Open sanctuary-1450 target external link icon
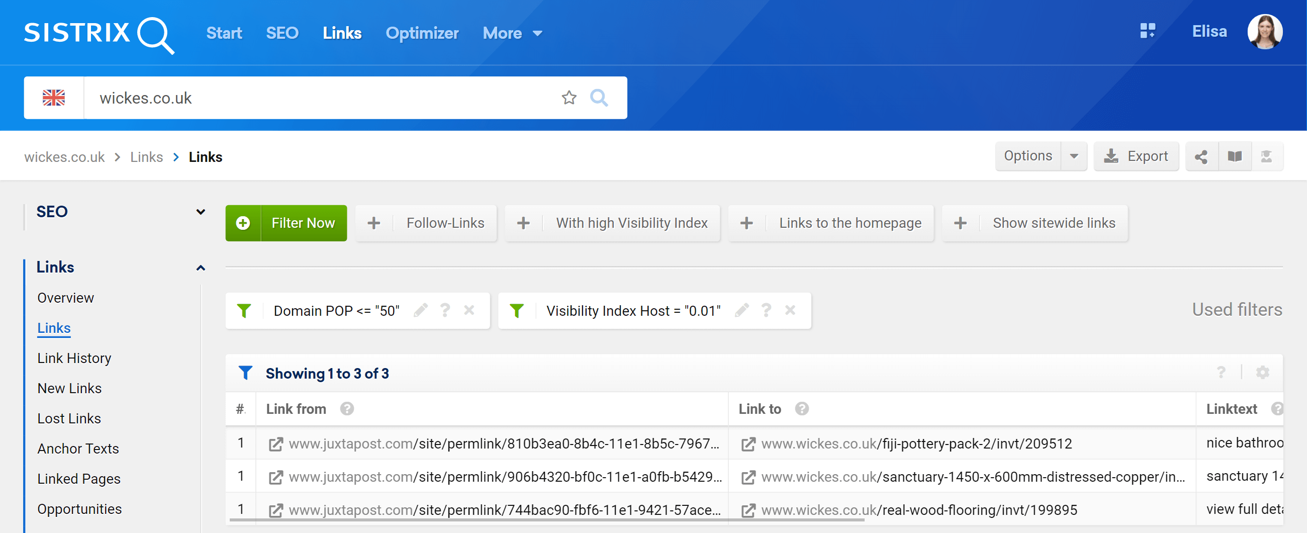 pos(749,477)
